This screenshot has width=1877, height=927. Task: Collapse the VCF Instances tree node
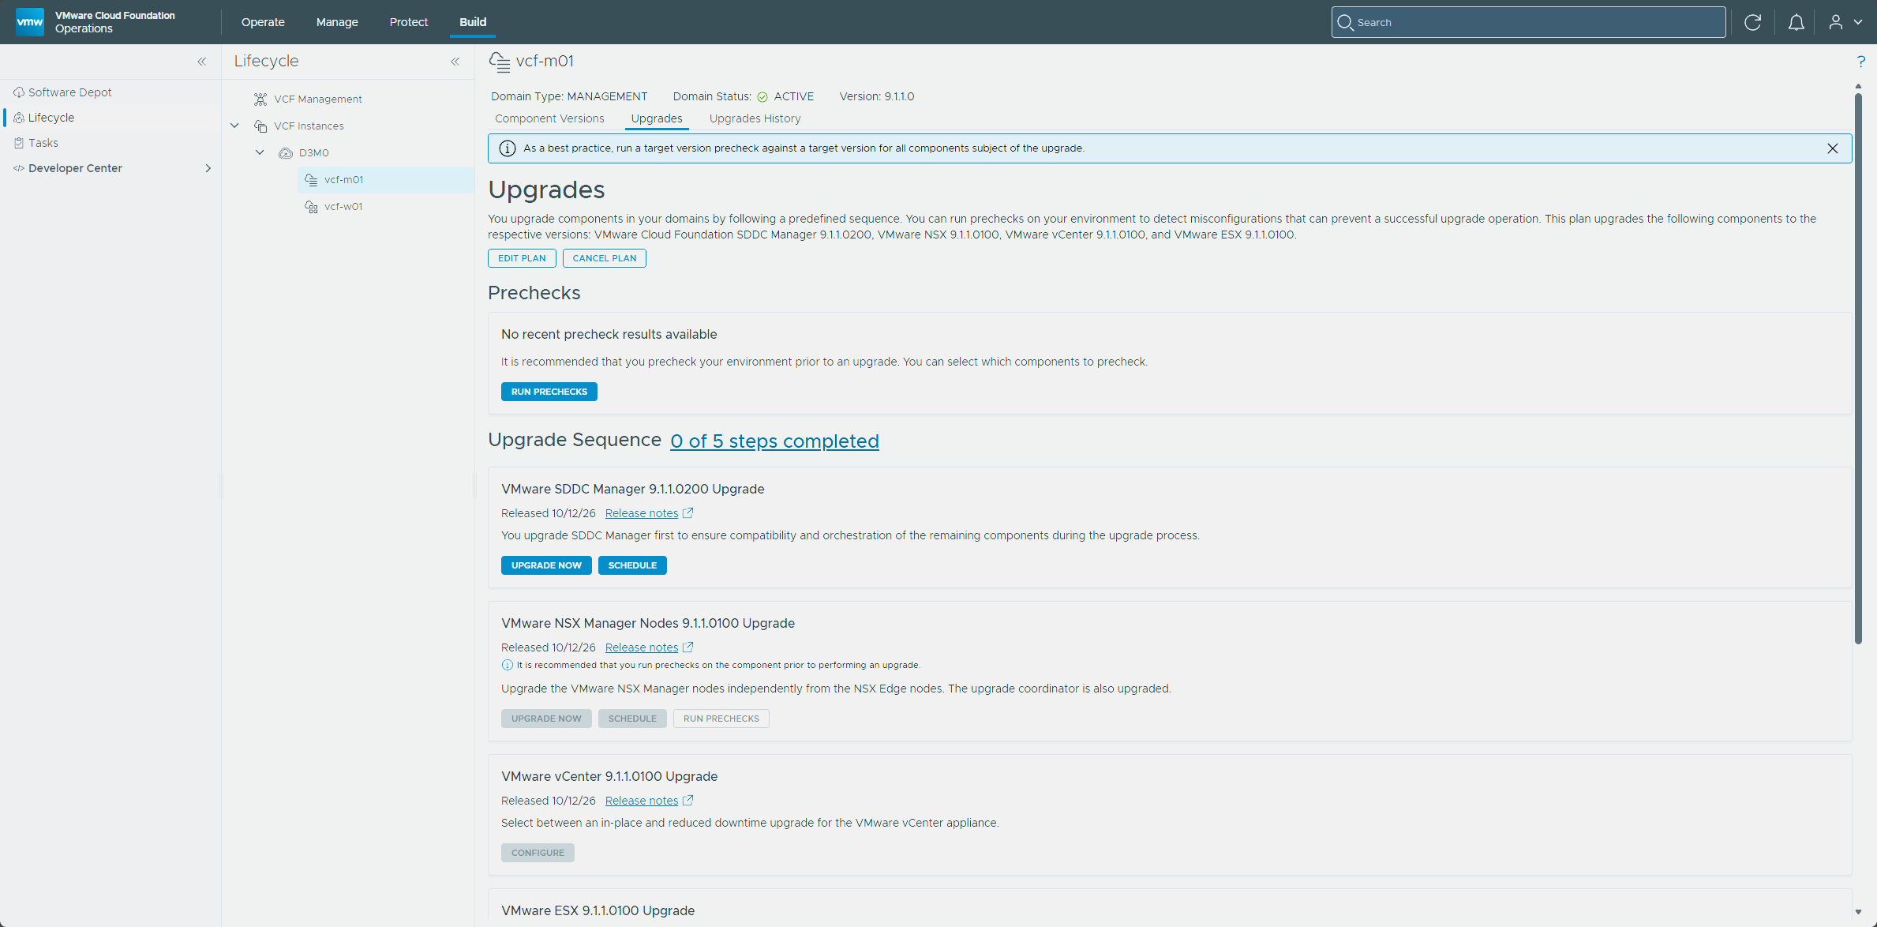(234, 126)
